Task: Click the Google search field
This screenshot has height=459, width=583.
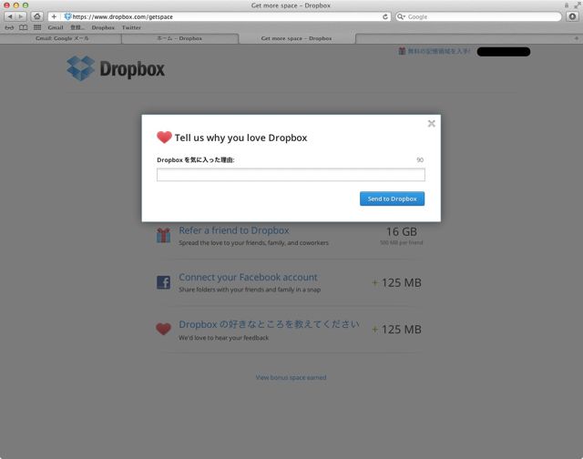Action: pyautogui.click(x=478, y=16)
